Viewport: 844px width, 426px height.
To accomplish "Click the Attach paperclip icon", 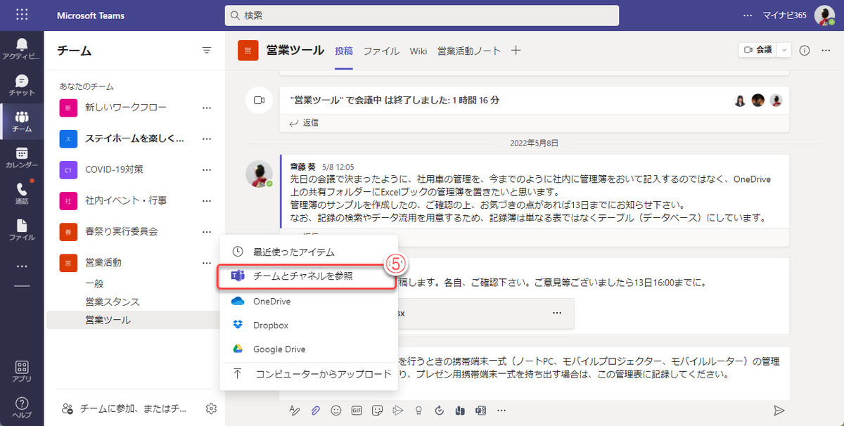I will point(316,410).
